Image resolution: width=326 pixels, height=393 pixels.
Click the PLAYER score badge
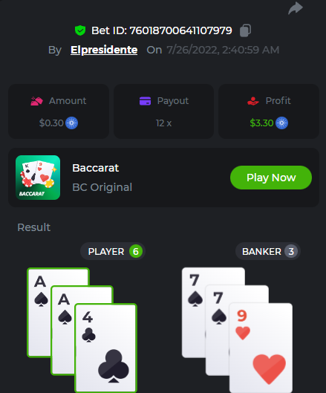(136, 251)
